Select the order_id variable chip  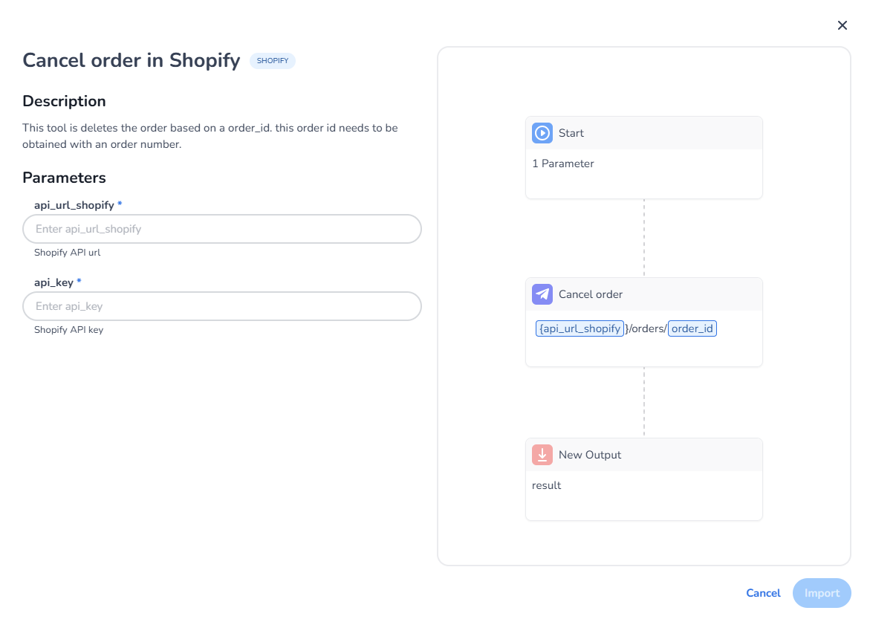[692, 328]
